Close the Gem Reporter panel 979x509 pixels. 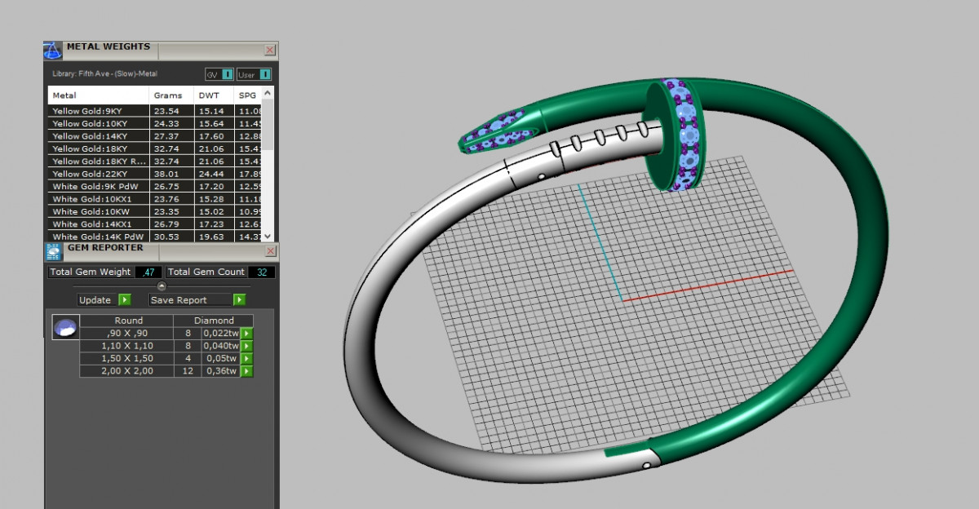coord(271,251)
